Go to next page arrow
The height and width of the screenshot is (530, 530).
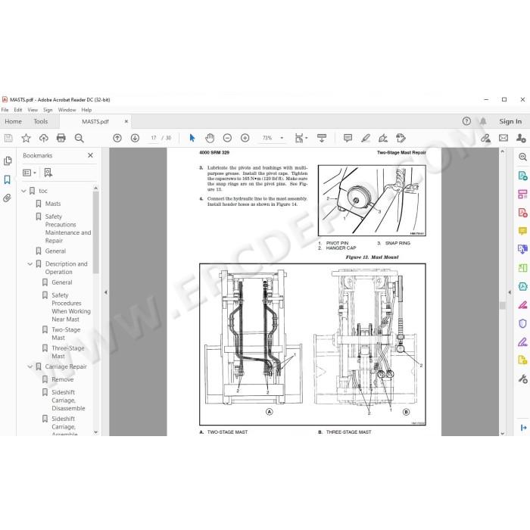[x=135, y=139]
